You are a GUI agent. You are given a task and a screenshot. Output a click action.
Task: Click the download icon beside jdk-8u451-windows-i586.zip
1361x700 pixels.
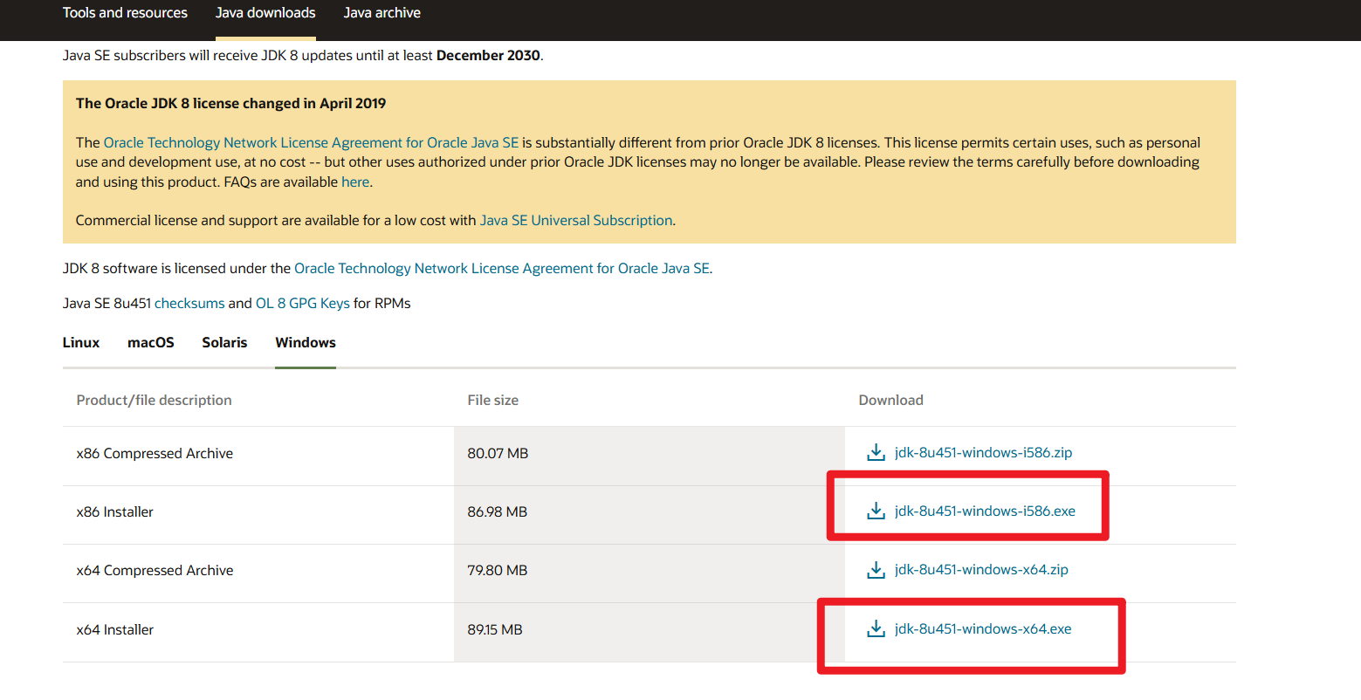click(x=875, y=452)
